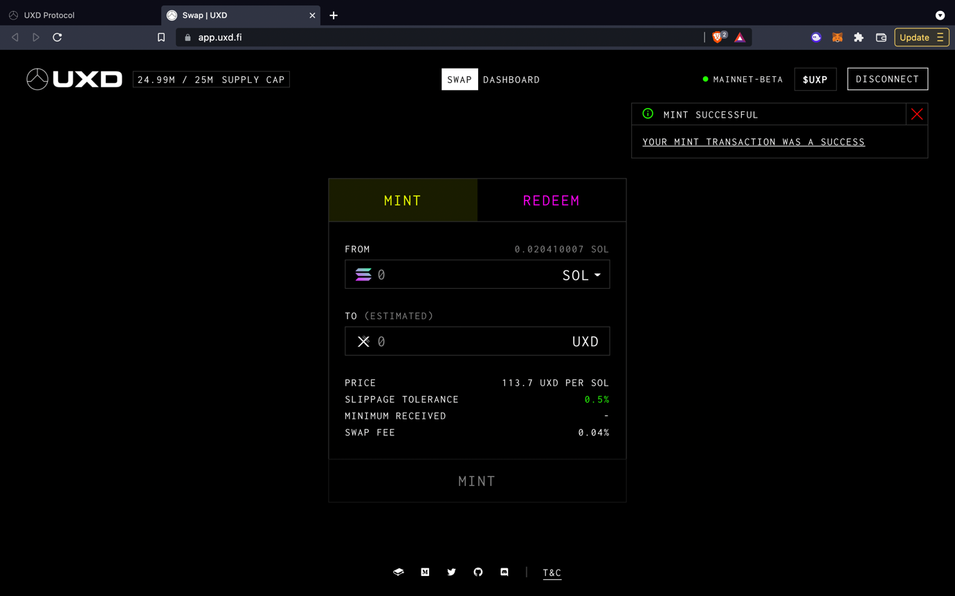Reload the page

(x=57, y=37)
